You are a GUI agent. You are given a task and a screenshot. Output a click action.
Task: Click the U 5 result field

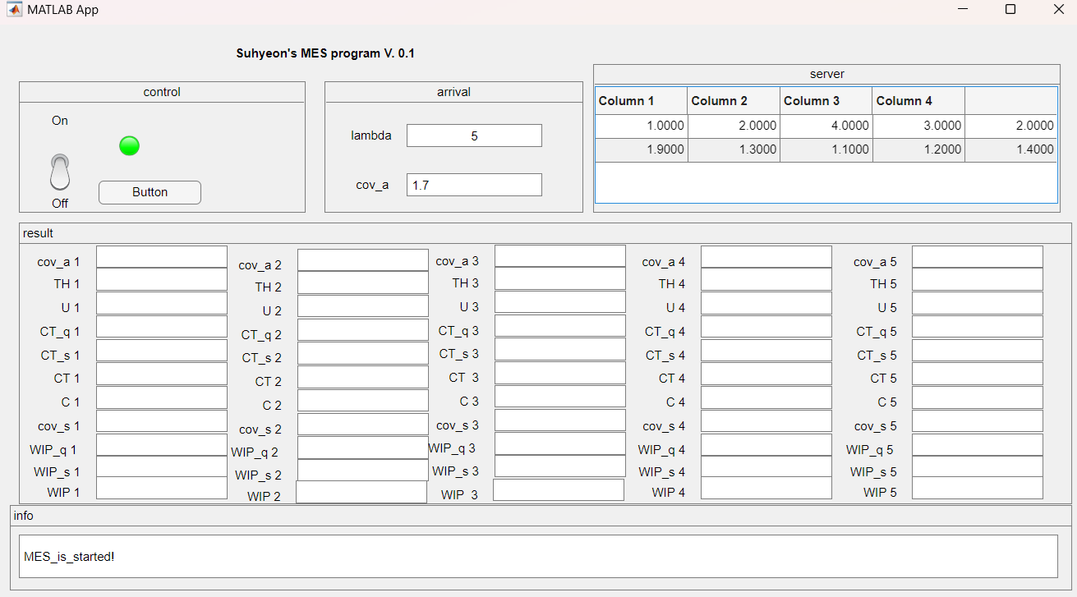[978, 303]
